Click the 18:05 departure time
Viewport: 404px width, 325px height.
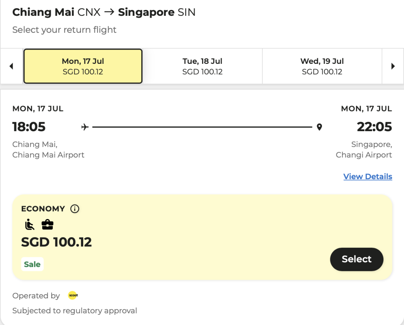point(29,127)
